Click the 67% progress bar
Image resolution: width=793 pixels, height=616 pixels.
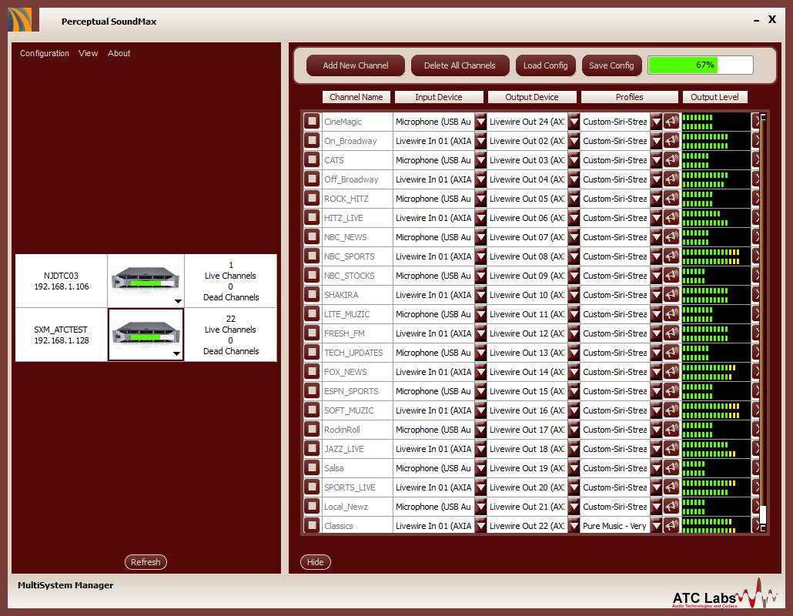pyautogui.click(x=701, y=65)
